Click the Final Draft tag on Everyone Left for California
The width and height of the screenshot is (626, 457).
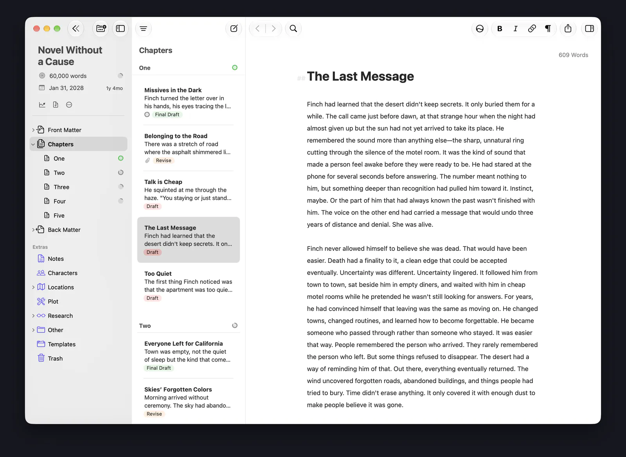point(159,368)
